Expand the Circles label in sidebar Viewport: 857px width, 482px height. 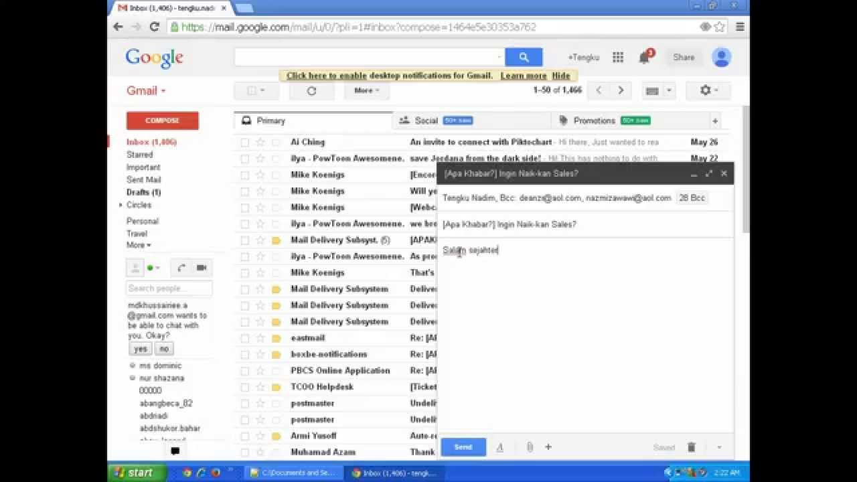point(121,205)
